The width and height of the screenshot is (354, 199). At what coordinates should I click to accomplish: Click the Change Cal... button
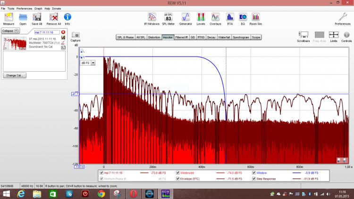coord(15,75)
